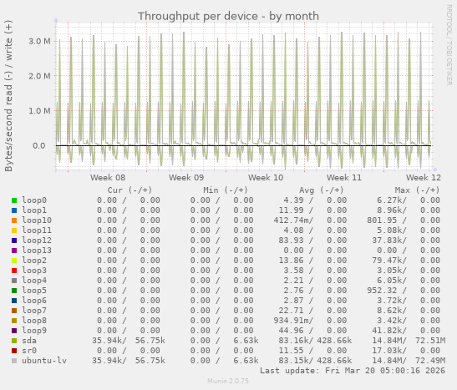Click sr0 max read value 17.03k

click(388, 351)
